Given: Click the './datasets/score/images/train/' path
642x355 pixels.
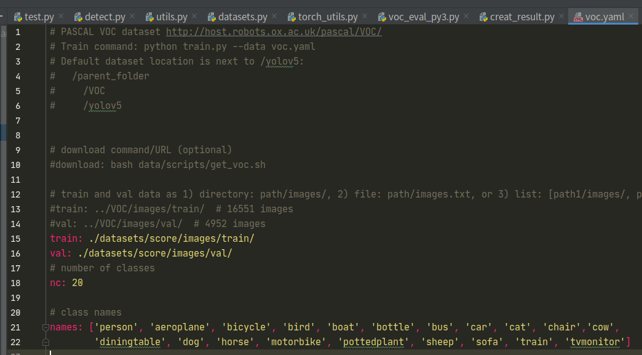Looking at the screenshot, I should 171,238.
